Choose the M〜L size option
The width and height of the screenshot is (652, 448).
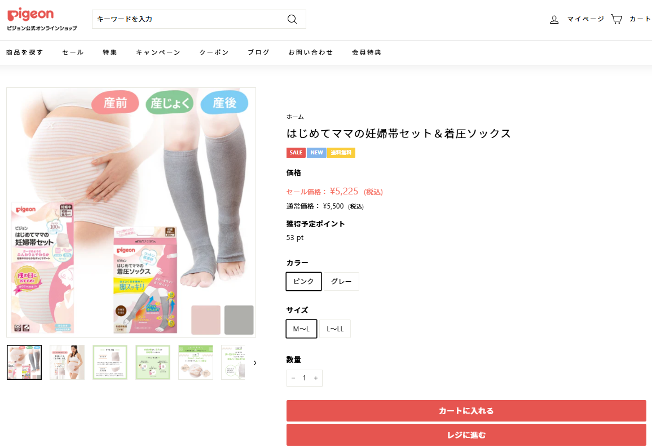[x=301, y=329]
